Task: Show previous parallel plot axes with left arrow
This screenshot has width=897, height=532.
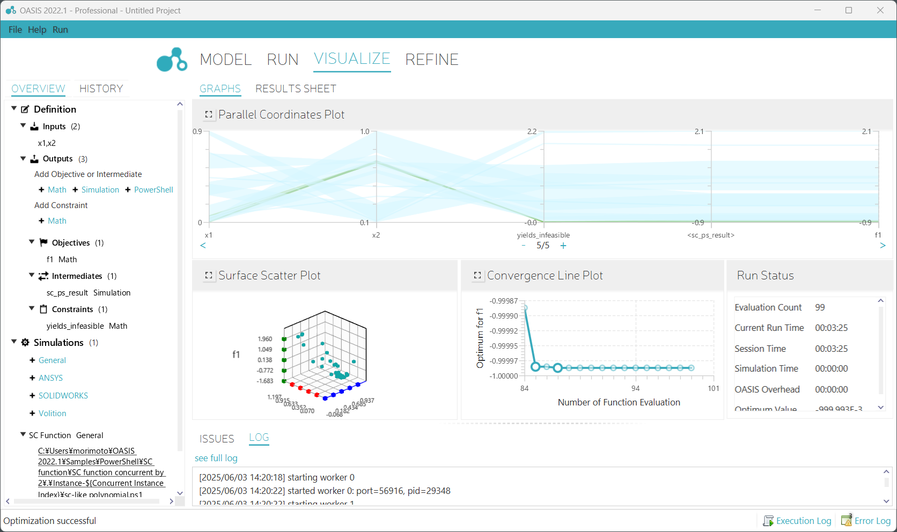Action: click(x=203, y=246)
